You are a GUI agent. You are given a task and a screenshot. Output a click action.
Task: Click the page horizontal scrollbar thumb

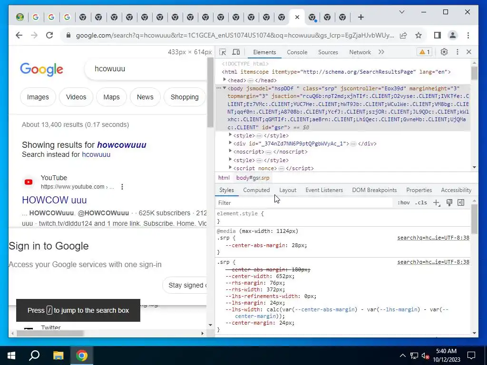50,333
